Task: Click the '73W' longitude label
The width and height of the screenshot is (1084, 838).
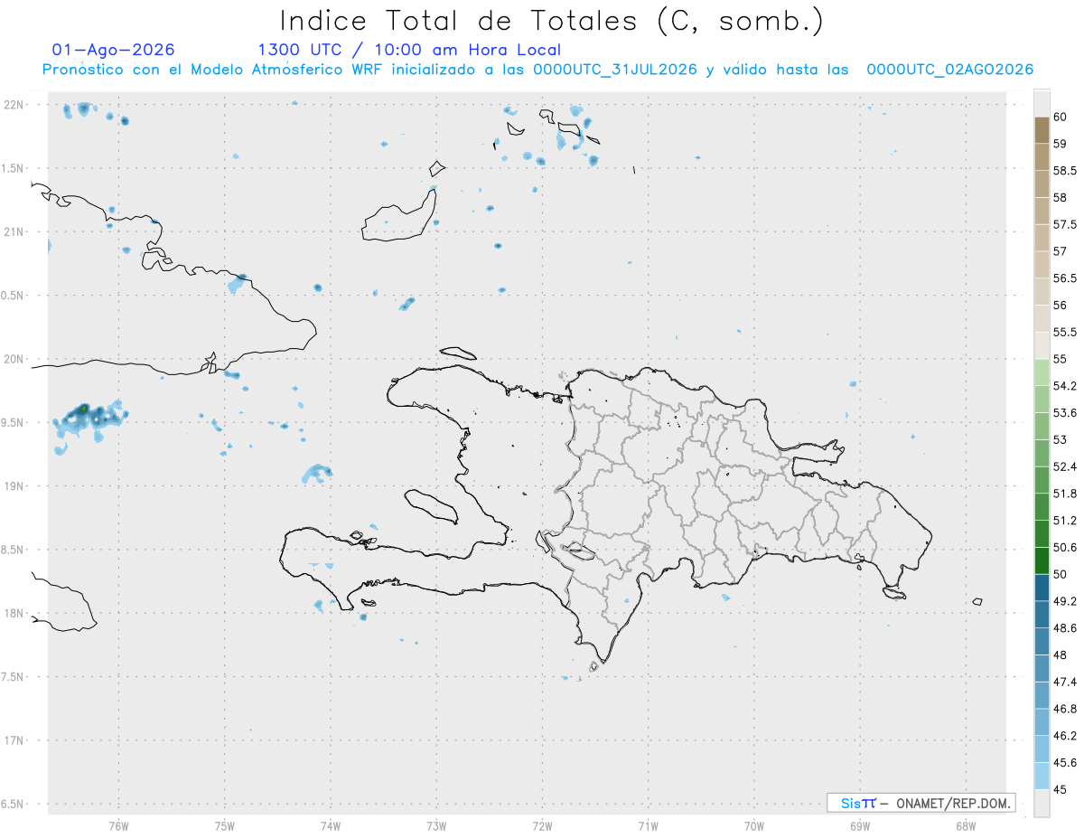Action: pyautogui.click(x=436, y=825)
